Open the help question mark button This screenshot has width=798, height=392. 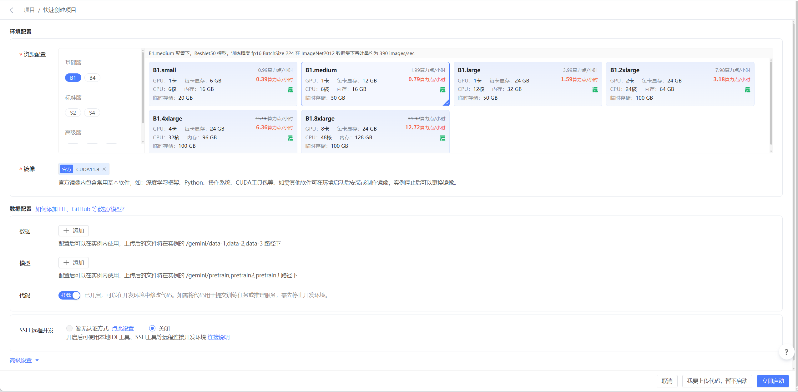(x=786, y=352)
